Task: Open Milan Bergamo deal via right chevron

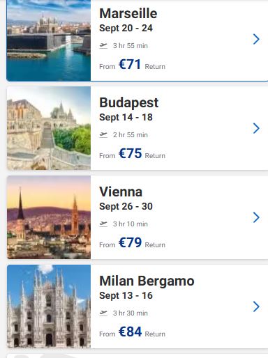Action: click(x=256, y=306)
